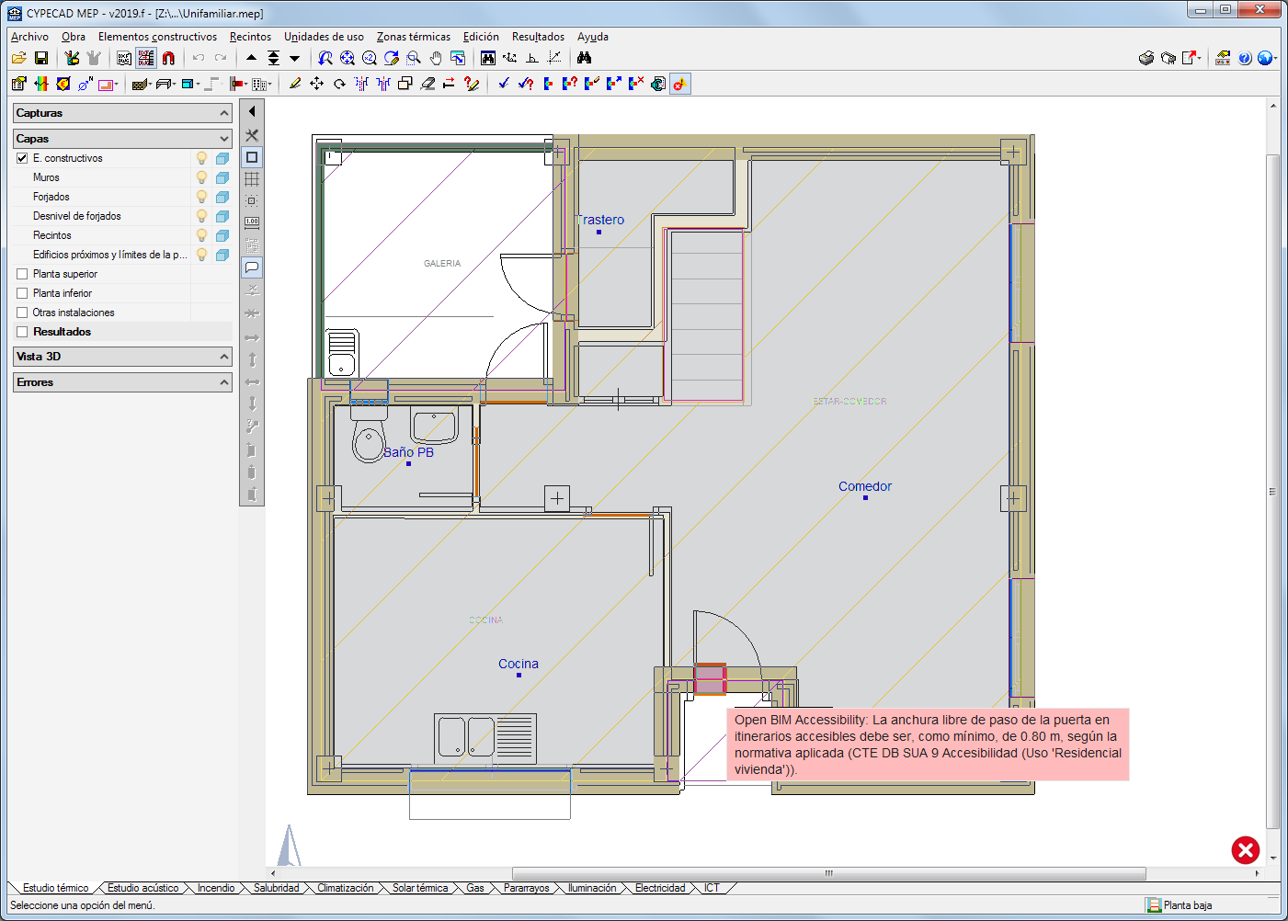The height and width of the screenshot is (921, 1288).
Task: Activate the pan hand tool
Action: [x=436, y=58]
